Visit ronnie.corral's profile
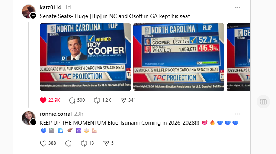 56,114
